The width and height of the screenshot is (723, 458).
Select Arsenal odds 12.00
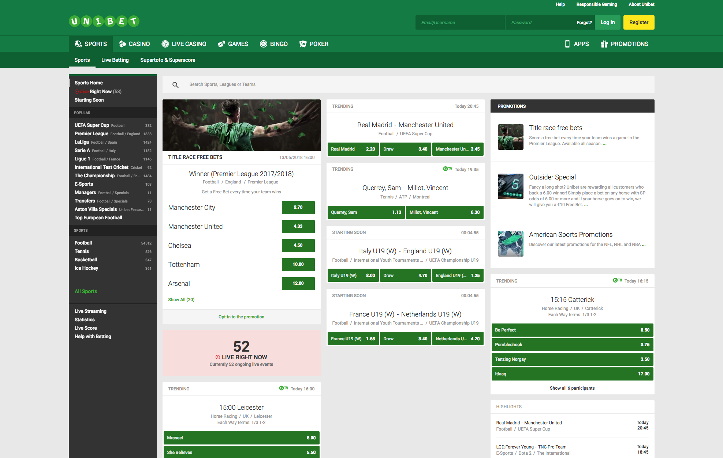click(298, 284)
